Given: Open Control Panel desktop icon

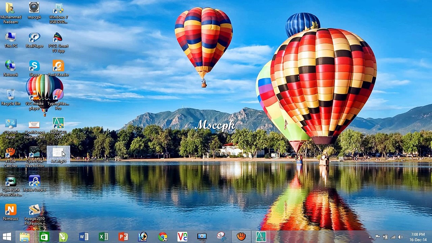Looking at the screenshot, I should (10, 129).
